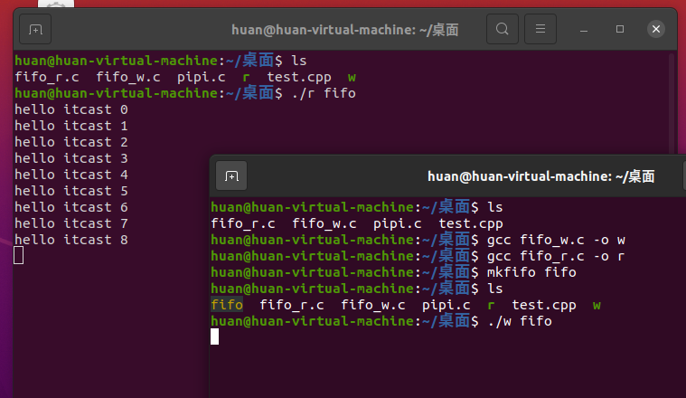Image resolution: width=686 pixels, height=398 pixels.
Task: Click 'fifo_w.c' in back terminal listing
Action: 128,77
